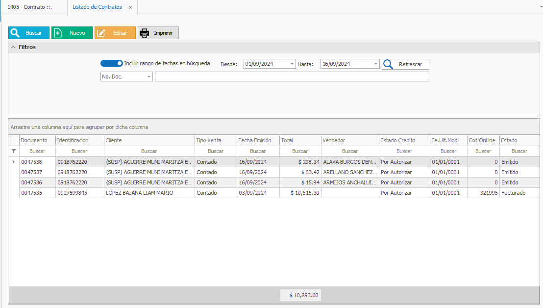Open the Desde date dropdown

click(293, 64)
